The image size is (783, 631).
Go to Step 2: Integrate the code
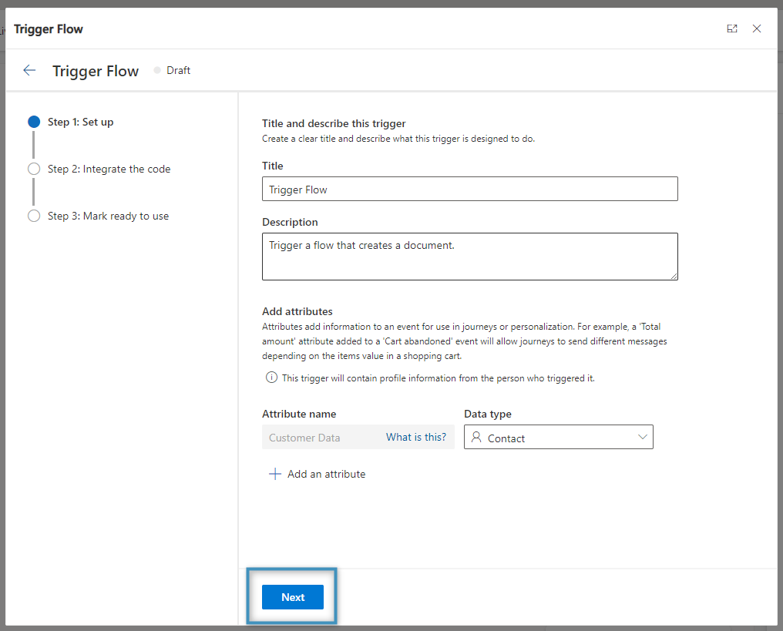point(109,169)
